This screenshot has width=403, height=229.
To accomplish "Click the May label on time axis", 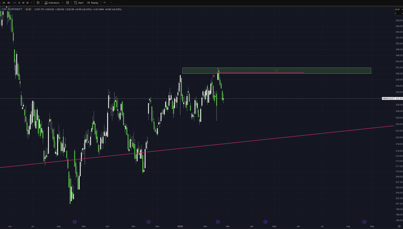I will point(274,227).
